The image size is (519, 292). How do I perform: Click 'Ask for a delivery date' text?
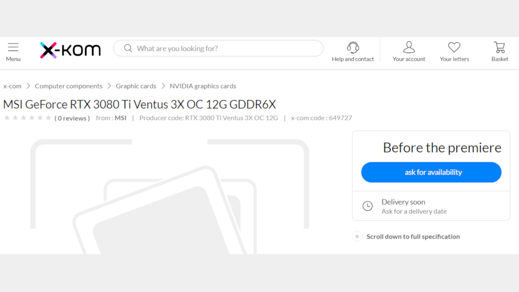(414, 211)
